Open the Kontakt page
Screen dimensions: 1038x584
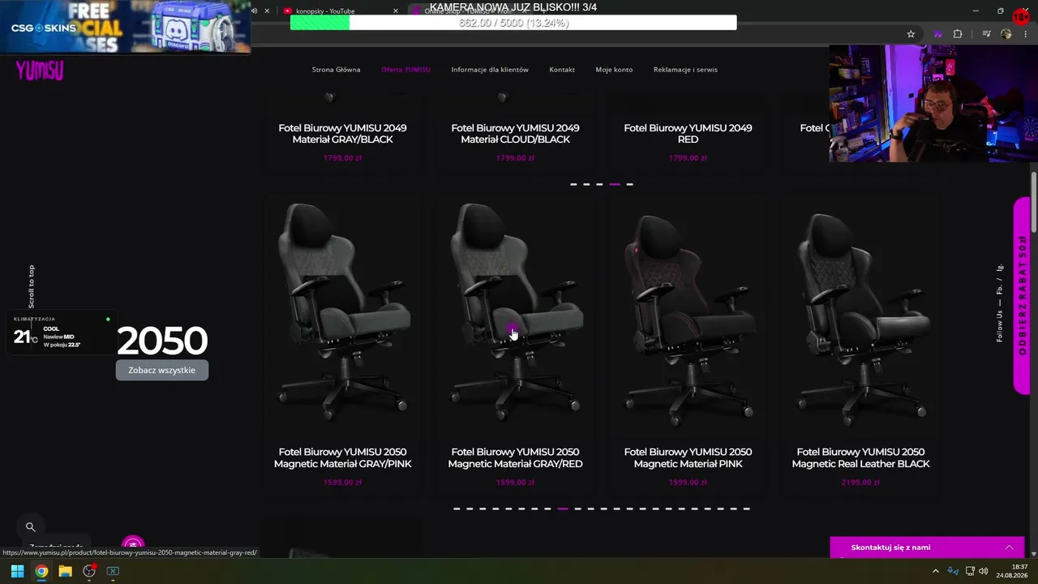coord(562,70)
